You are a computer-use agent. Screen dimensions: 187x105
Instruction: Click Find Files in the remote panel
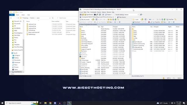click(170, 20)
